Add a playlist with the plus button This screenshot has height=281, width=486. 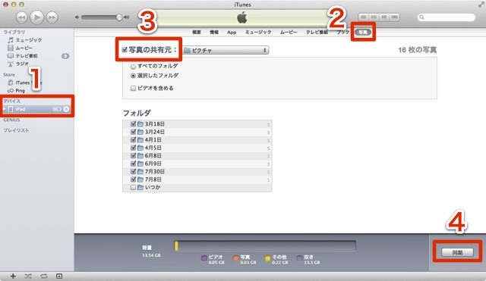[x=13, y=276]
